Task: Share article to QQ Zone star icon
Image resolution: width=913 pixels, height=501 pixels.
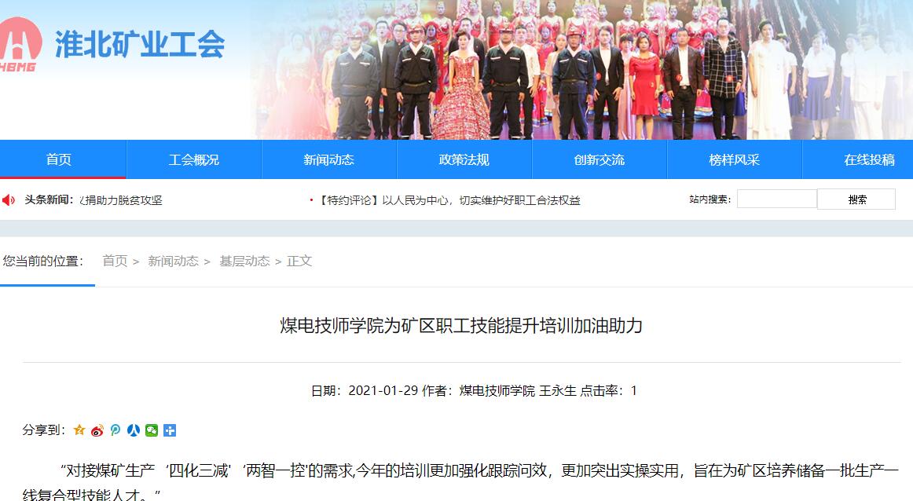Action: tap(79, 430)
